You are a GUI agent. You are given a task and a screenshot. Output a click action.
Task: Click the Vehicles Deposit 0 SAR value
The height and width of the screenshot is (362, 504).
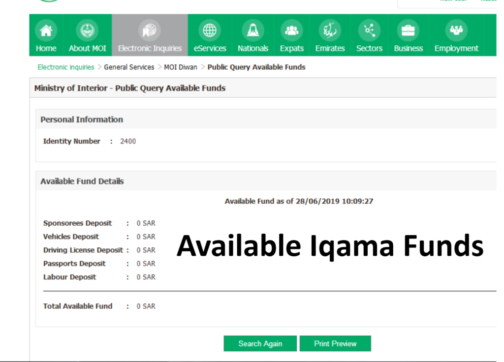coord(146,237)
